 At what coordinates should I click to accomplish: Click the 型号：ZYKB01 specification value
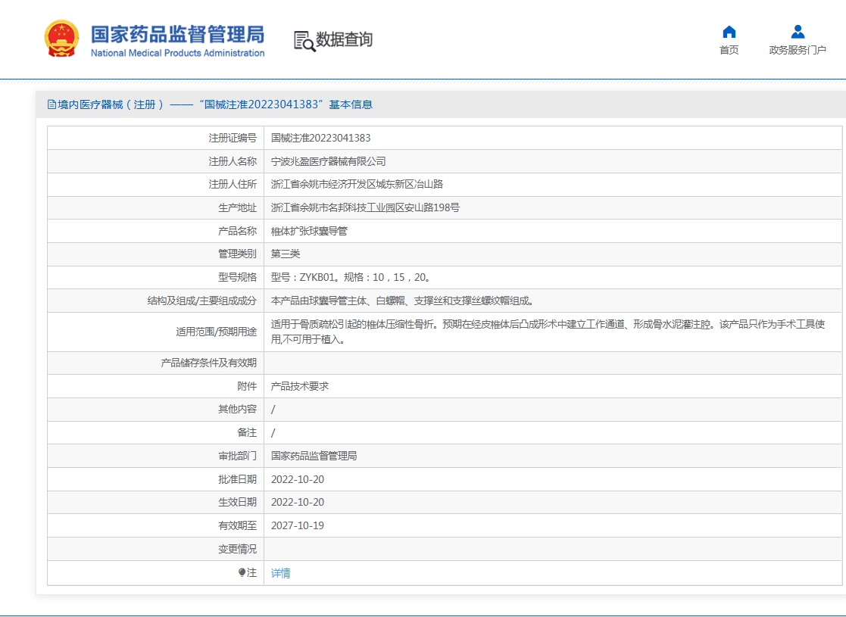click(x=350, y=277)
